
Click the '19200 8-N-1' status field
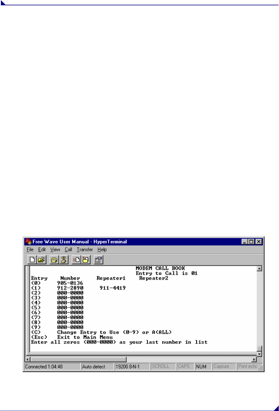point(132,366)
